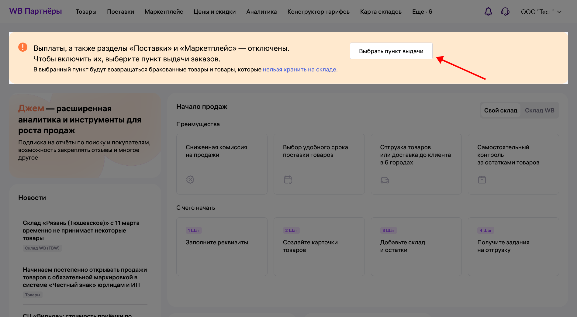Click the Товары news tag
This screenshot has width=577, height=317.
coord(33,295)
